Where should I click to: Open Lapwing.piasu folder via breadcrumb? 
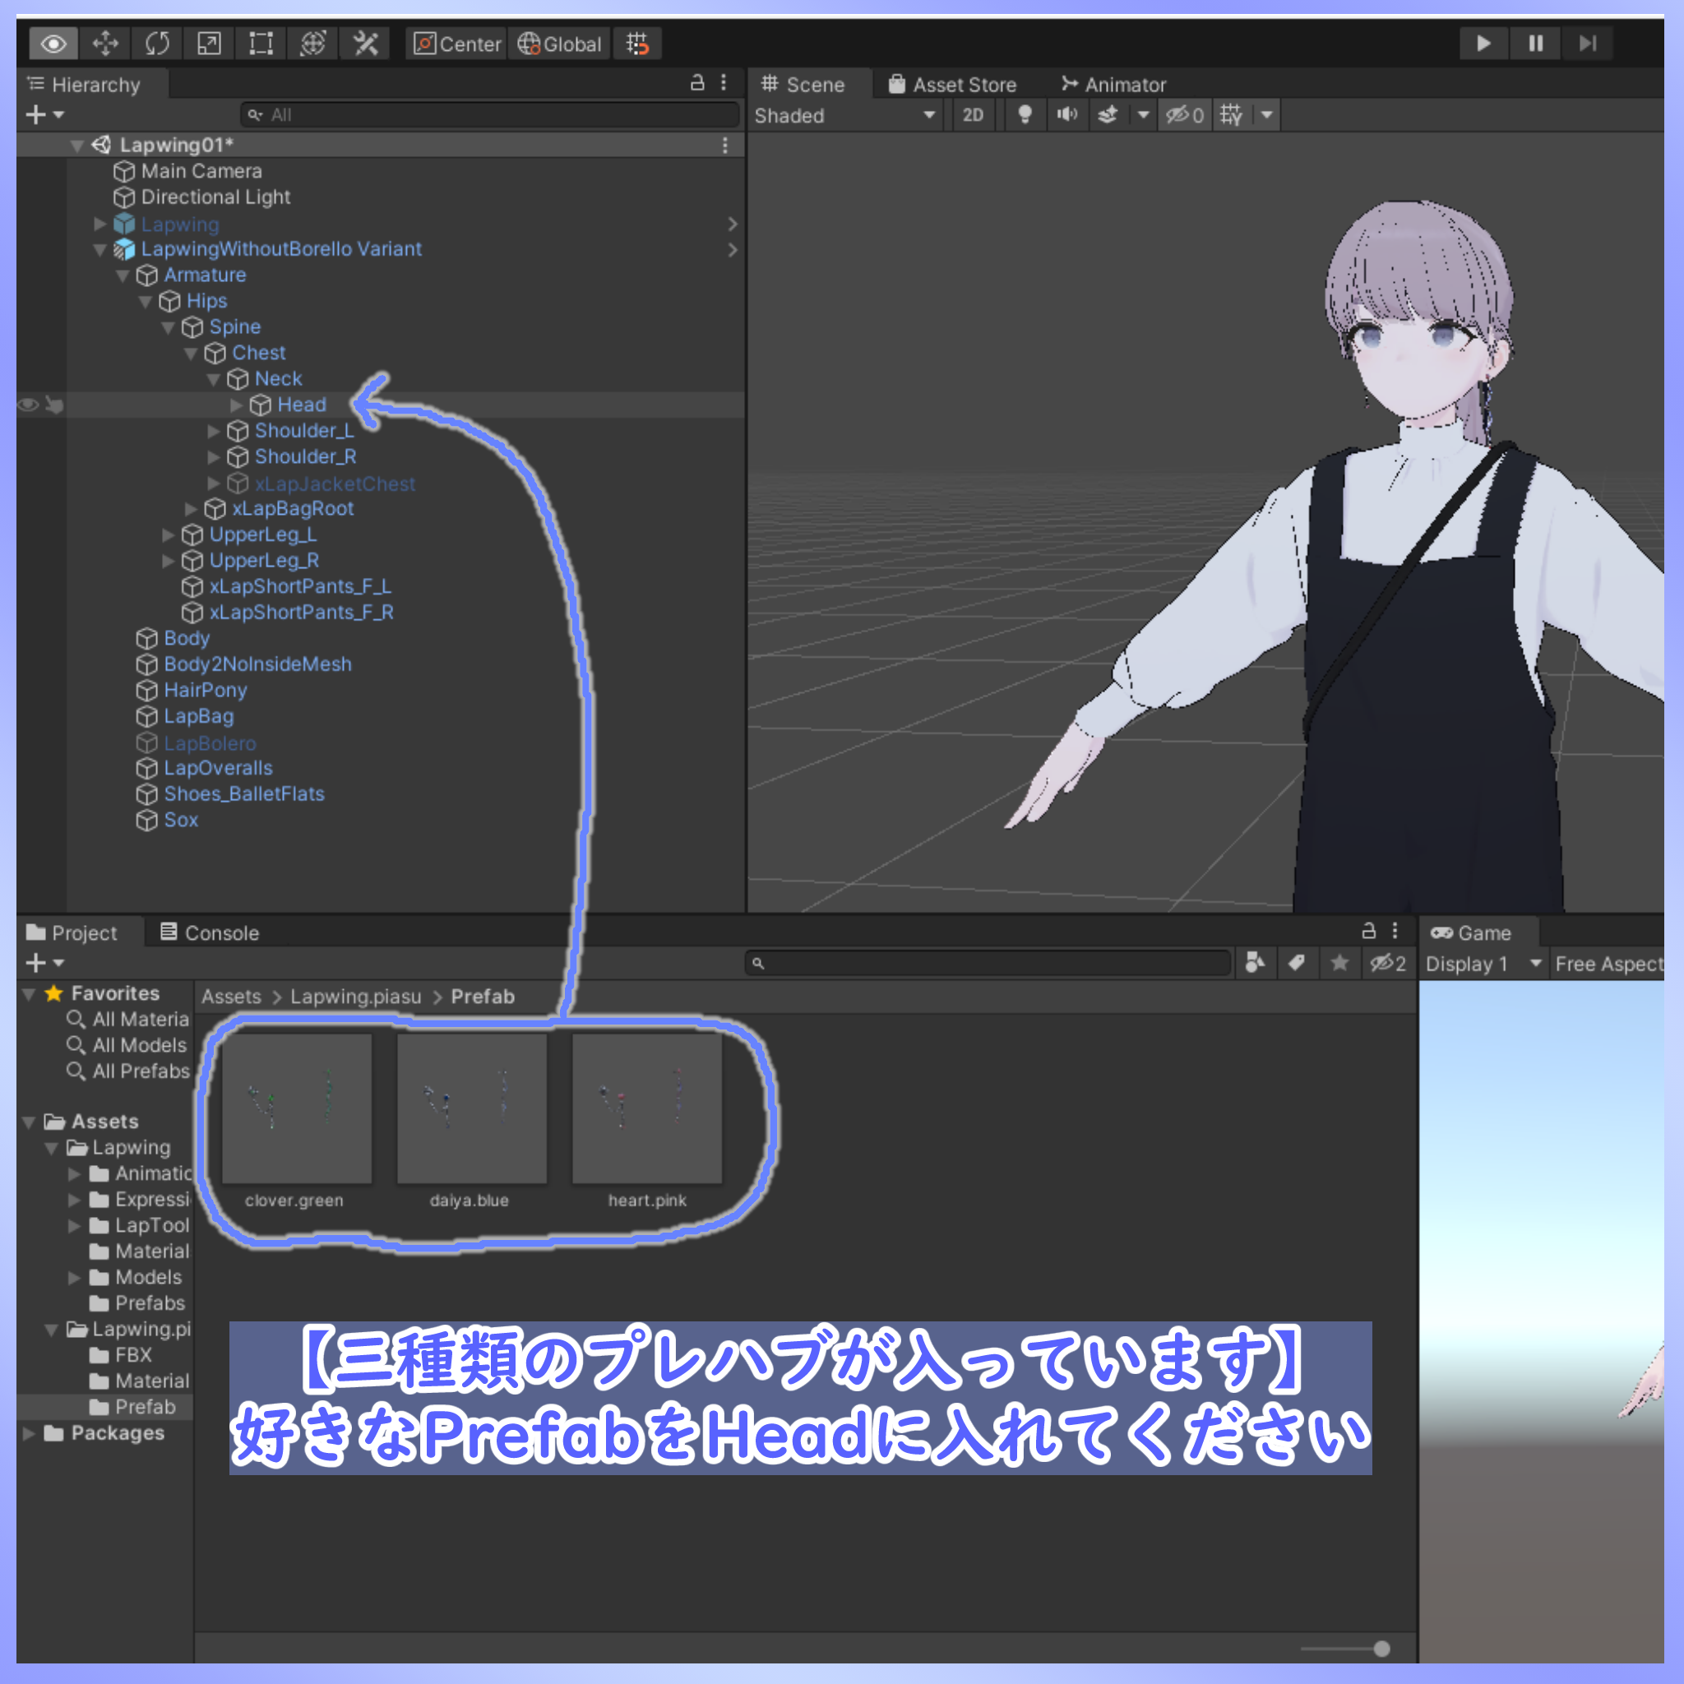[354, 997]
